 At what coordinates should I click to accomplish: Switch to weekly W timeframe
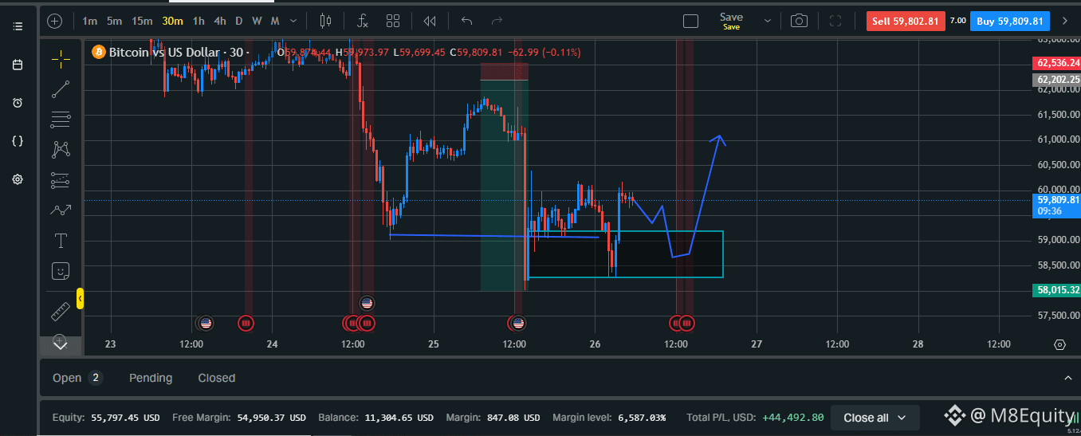point(257,21)
